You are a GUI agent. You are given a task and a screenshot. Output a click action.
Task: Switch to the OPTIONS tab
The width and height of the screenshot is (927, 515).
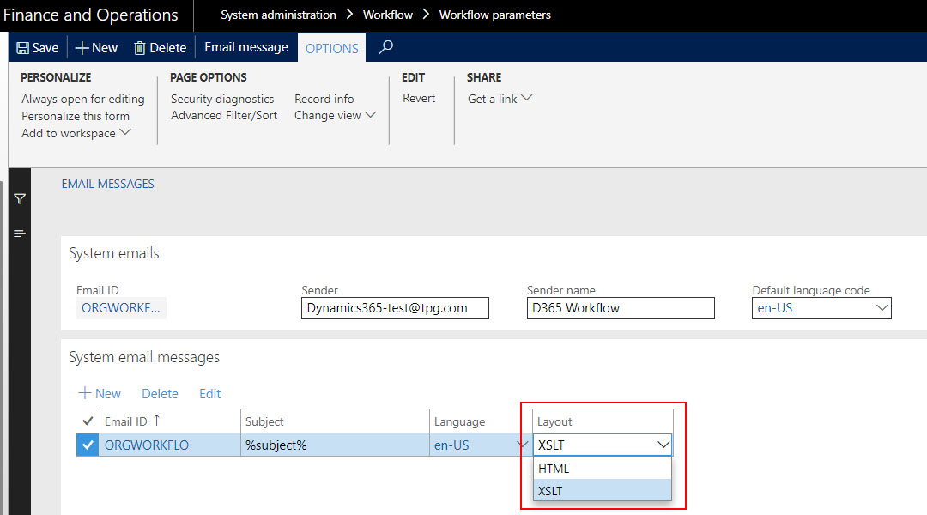tap(331, 48)
